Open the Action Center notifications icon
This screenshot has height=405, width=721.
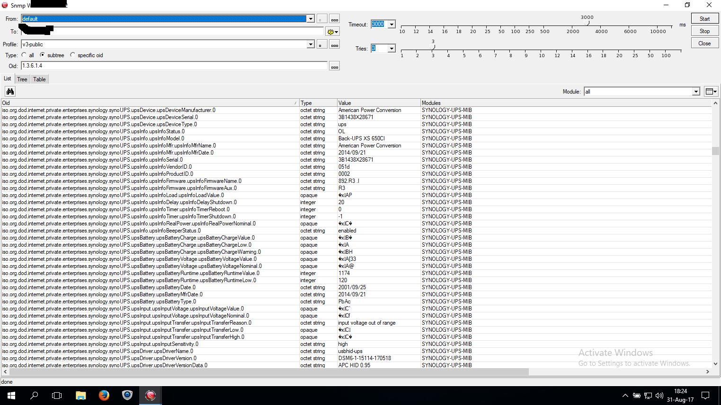pos(705,396)
